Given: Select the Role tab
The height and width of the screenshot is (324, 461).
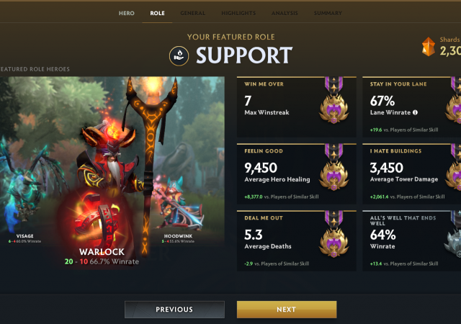Looking at the screenshot, I should click(157, 13).
